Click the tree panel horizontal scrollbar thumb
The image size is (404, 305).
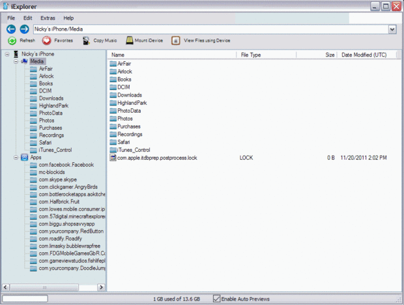click(x=44, y=287)
